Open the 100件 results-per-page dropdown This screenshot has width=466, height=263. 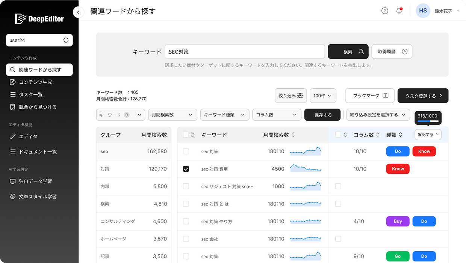323,95
